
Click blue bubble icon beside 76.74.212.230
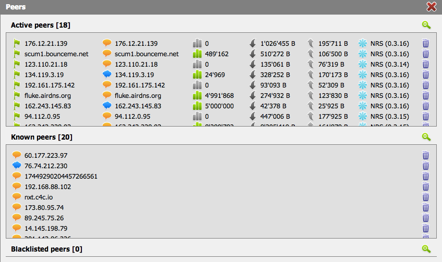[17, 166]
